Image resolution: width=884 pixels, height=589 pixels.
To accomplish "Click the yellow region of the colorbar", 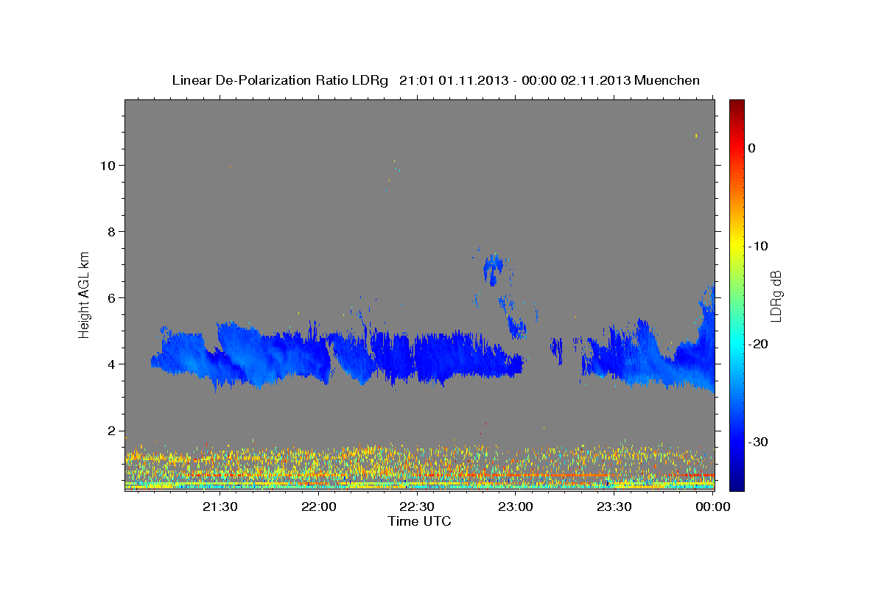I will [736, 247].
